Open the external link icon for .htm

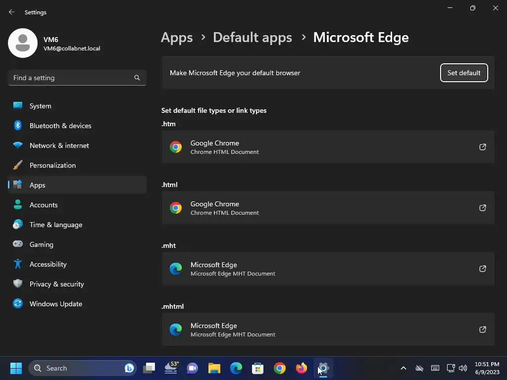coord(482,147)
